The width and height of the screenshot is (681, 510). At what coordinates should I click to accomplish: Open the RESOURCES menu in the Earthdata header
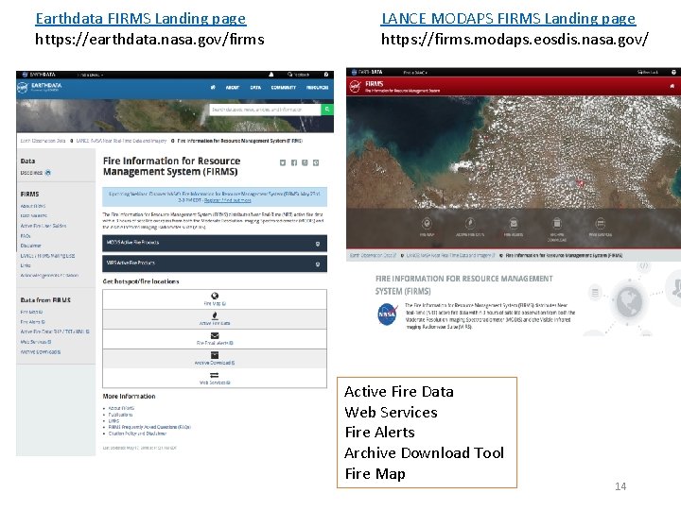tap(317, 87)
